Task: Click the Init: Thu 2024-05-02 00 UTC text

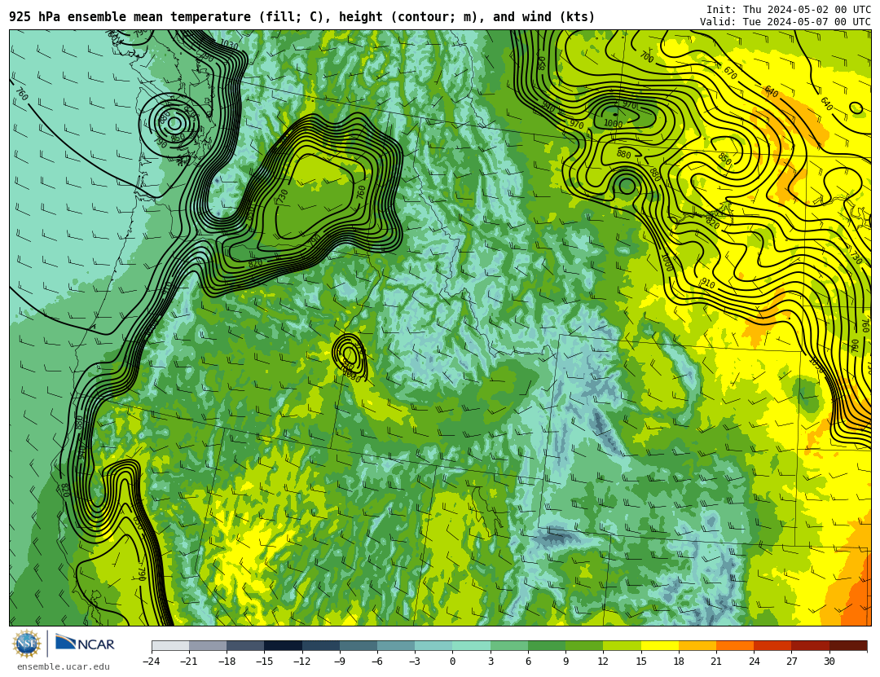Action: click(789, 10)
